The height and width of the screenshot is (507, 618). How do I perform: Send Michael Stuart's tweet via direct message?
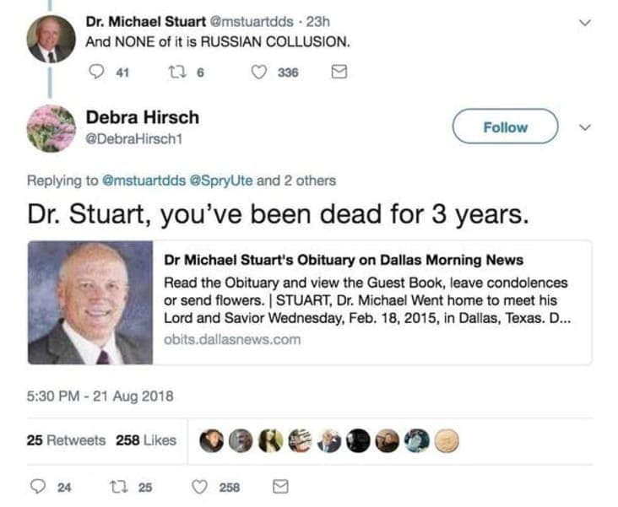(x=339, y=73)
